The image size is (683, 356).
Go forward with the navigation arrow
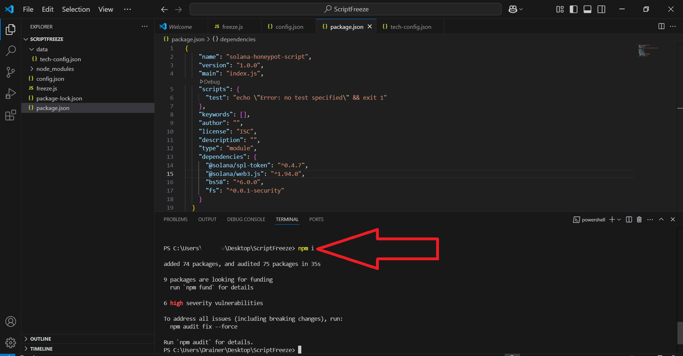click(x=179, y=9)
